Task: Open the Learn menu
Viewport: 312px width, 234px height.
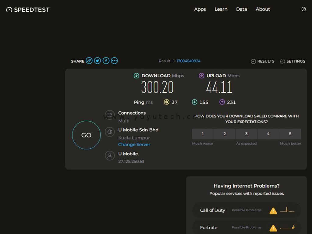Action: (221, 9)
